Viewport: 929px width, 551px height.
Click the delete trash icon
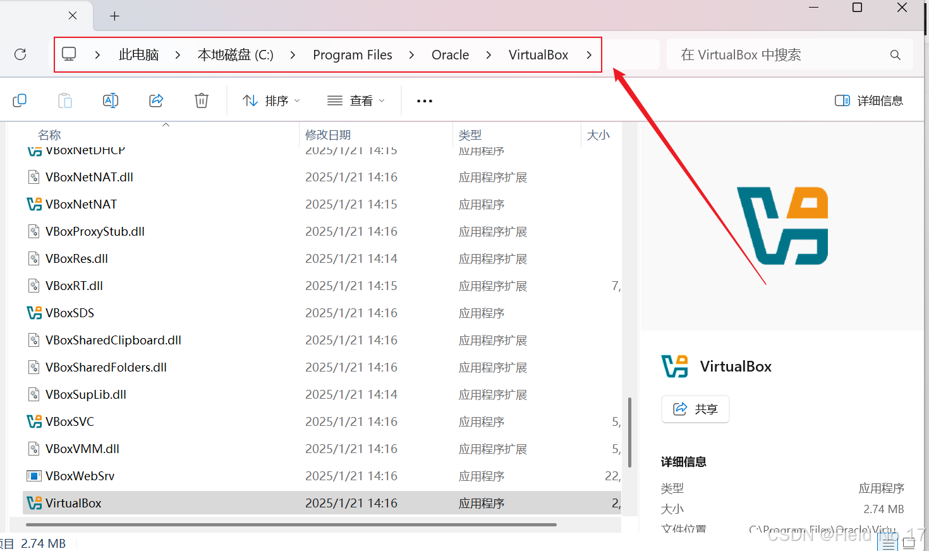pos(202,100)
